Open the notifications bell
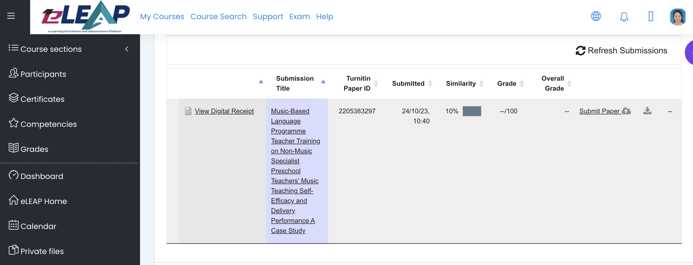Viewport: 693px width, 265px height. [624, 17]
